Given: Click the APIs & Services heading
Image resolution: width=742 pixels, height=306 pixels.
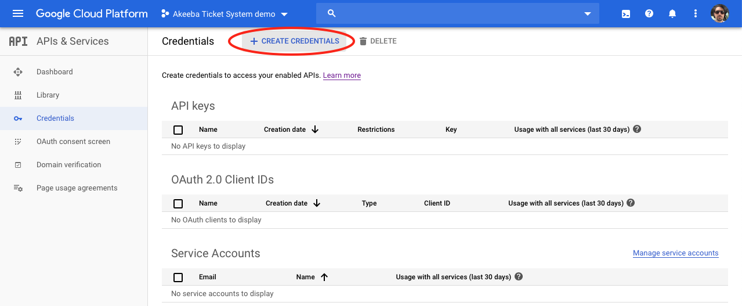Looking at the screenshot, I should (x=73, y=41).
